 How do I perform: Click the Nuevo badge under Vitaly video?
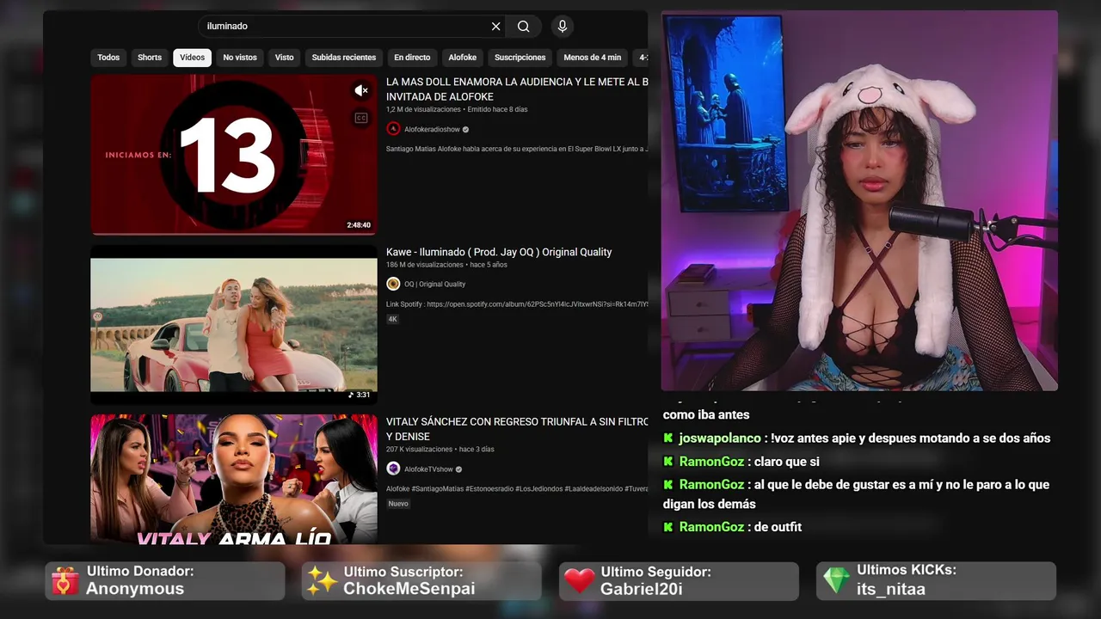[x=398, y=504]
